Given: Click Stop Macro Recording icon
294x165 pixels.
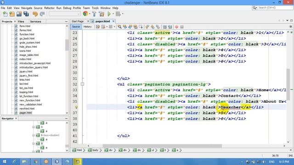Looking at the screenshot, I should (182, 27).
